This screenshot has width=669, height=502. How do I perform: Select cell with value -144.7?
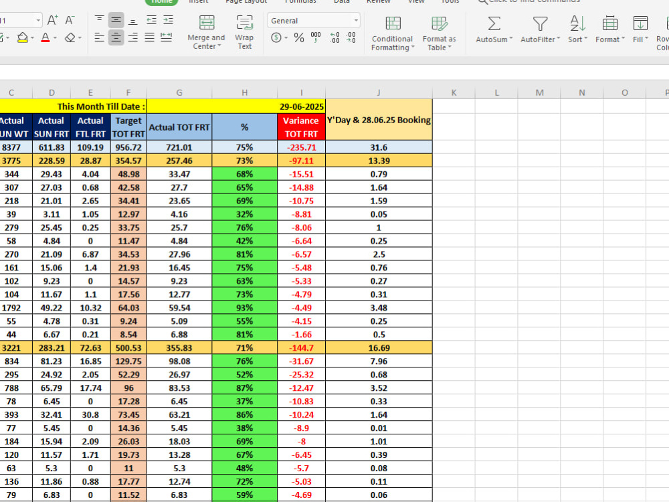coord(301,348)
